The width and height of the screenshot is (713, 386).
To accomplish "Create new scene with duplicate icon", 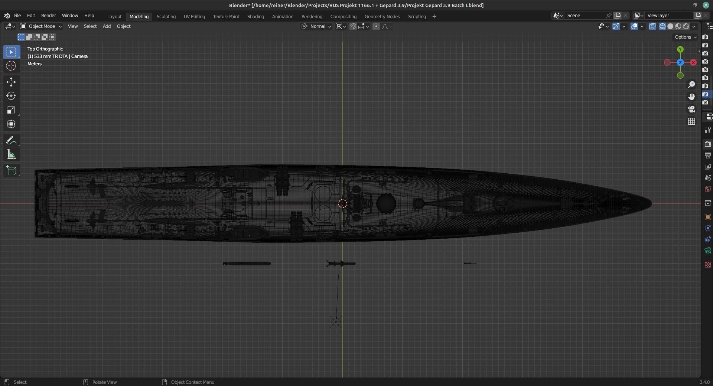I will 618,16.
